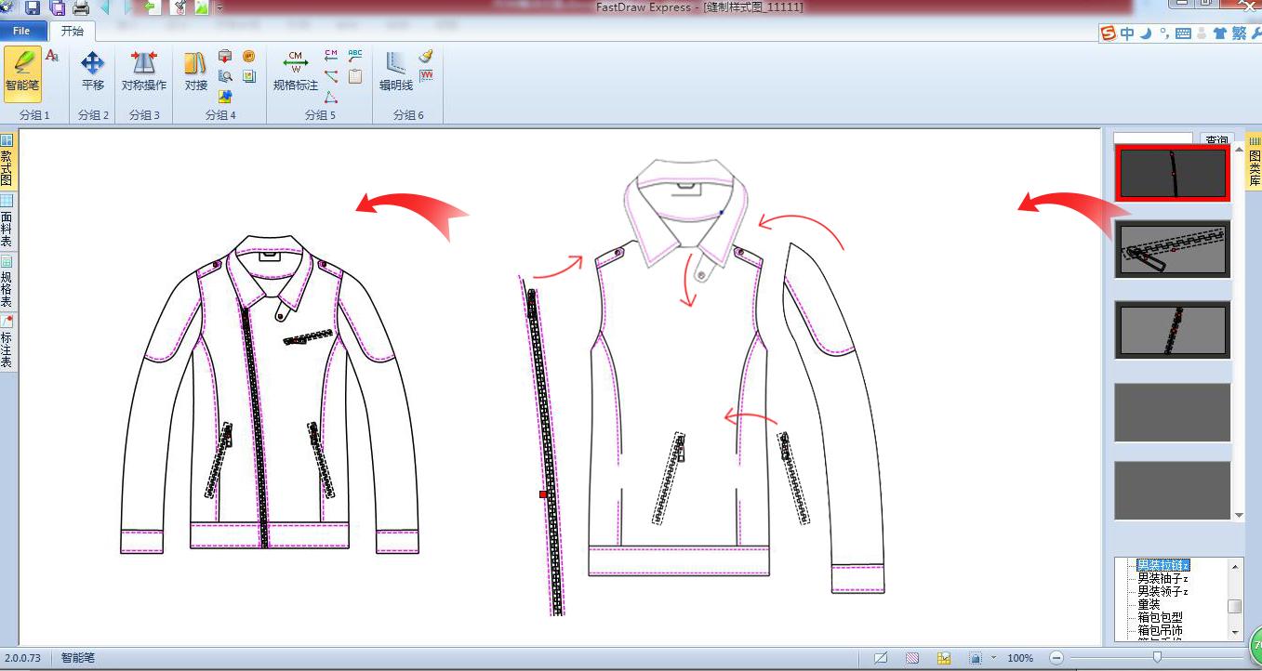1262x671 pixels.
Task: Open the 款式图 side tab
Action: [x=7, y=161]
